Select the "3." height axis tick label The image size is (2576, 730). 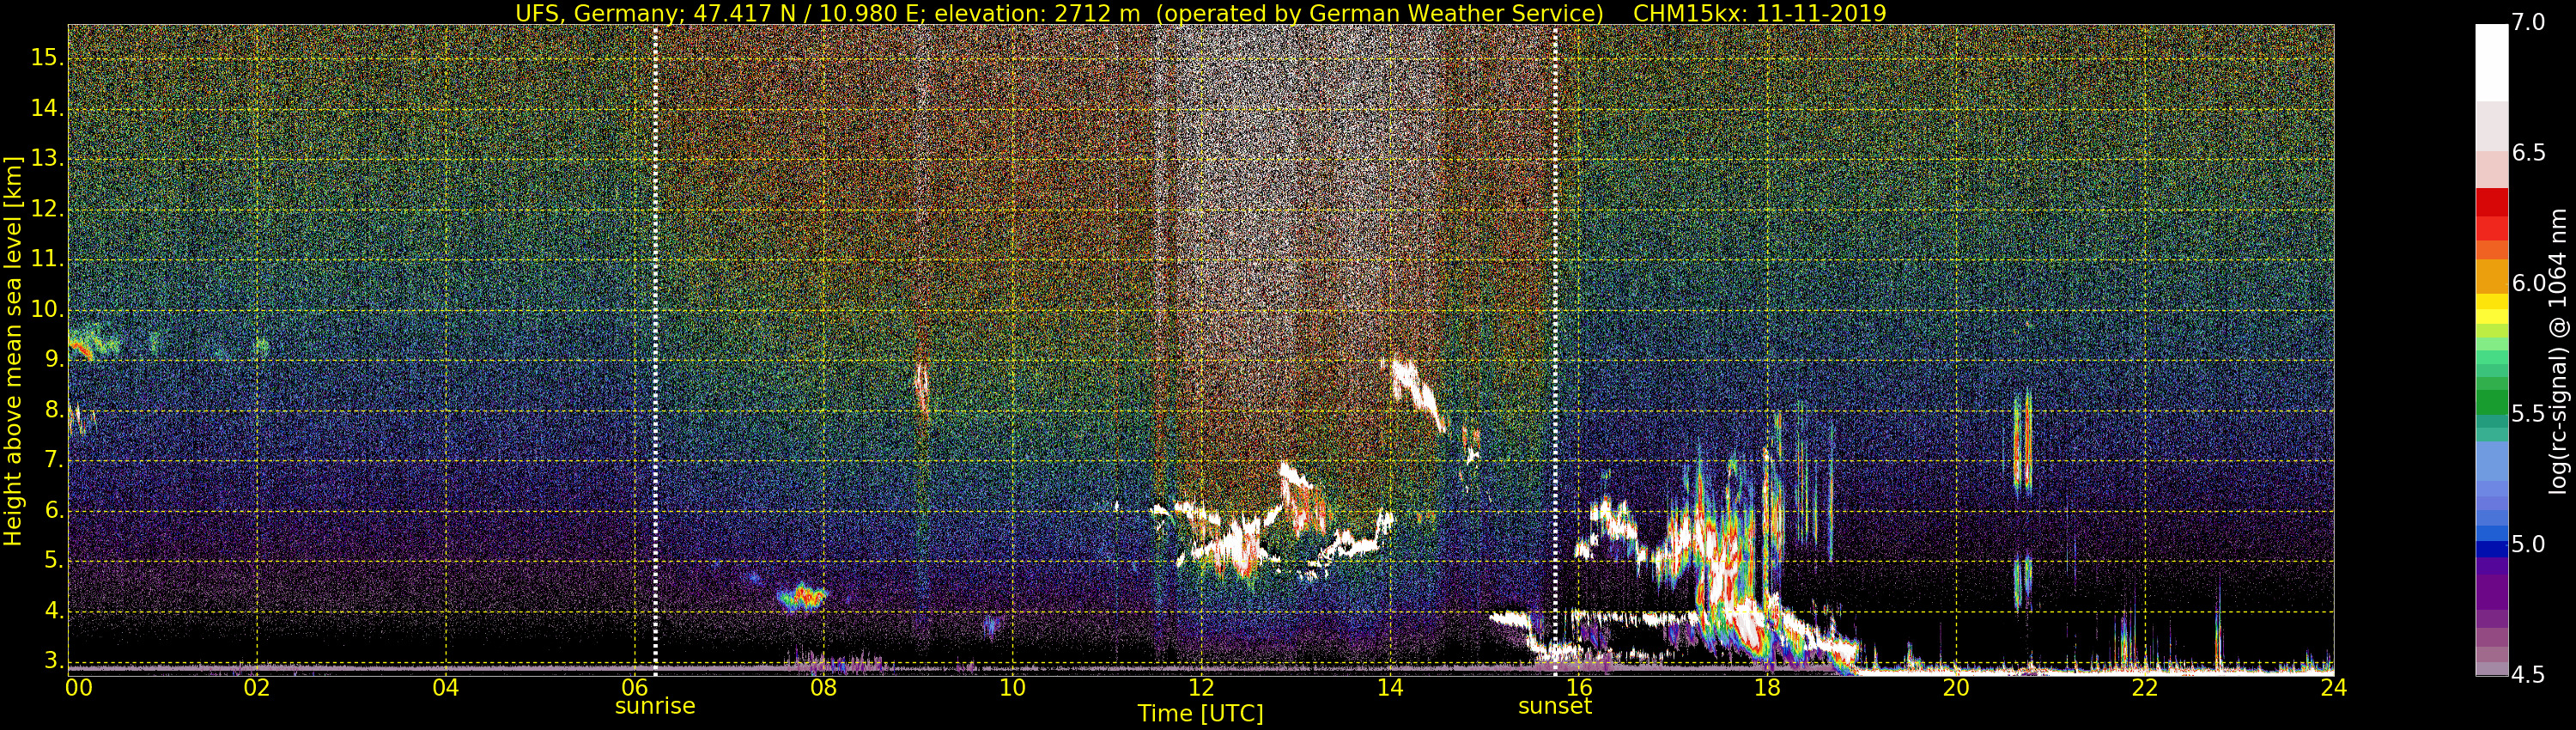(x=53, y=661)
